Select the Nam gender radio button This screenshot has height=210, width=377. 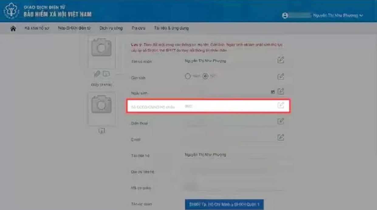point(188,76)
